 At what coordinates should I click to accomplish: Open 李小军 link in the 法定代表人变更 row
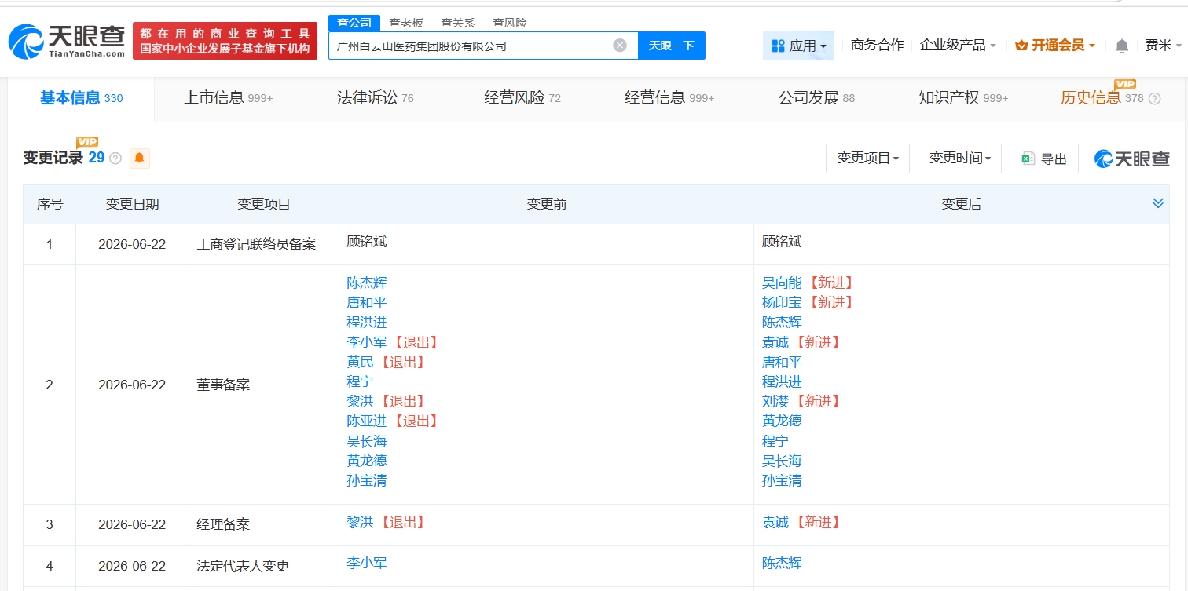(x=367, y=563)
